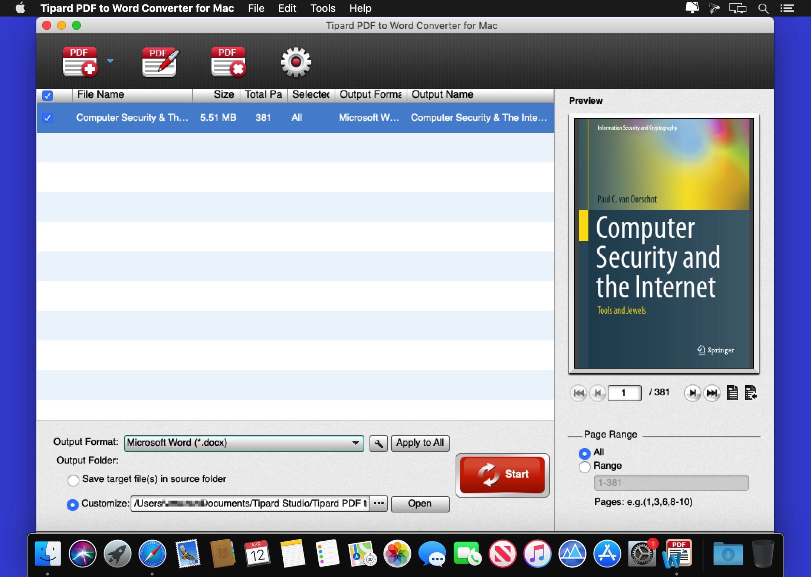
Task: Open the File menu
Action: pos(256,8)
